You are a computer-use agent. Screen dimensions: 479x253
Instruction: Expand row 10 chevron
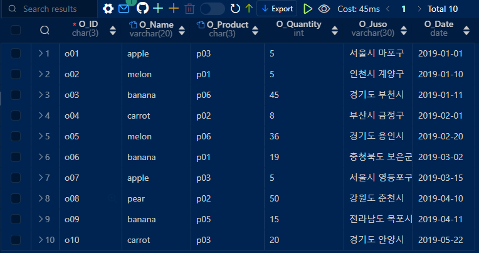coord(41,240)
